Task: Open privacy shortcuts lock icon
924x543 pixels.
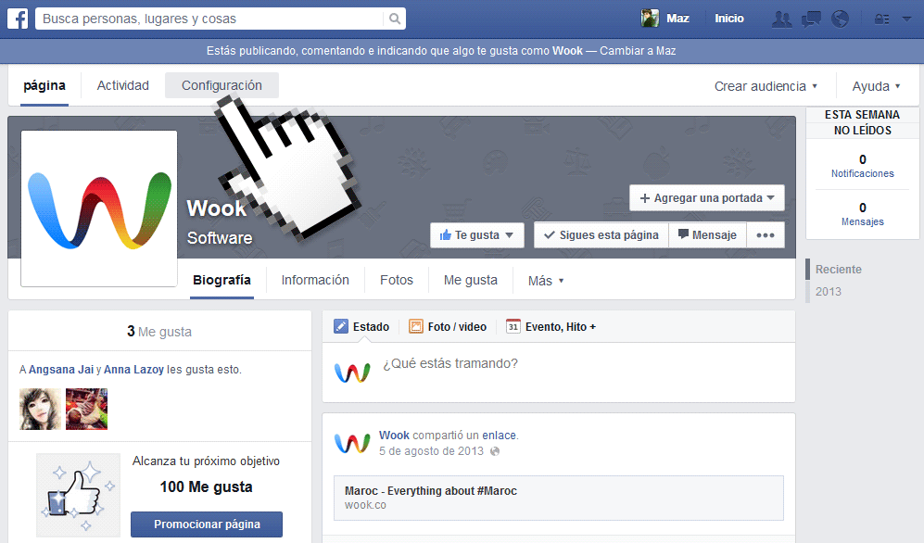Action: (x=882, y=19)
